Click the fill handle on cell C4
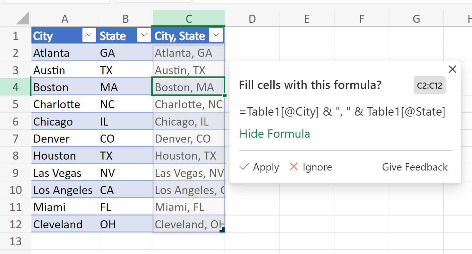Screen dimensions: 472x254 point(224,95)
